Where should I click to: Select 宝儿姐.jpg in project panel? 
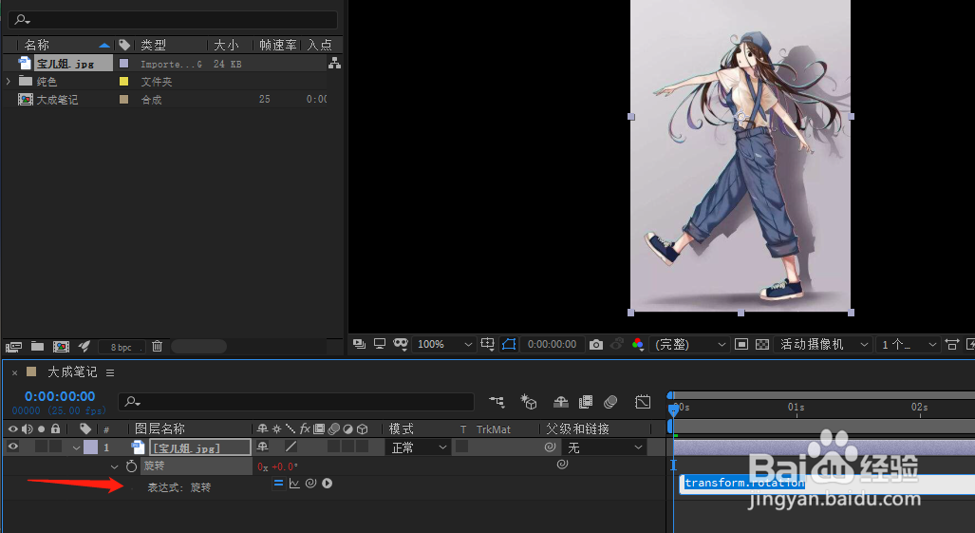click(65, 64)
